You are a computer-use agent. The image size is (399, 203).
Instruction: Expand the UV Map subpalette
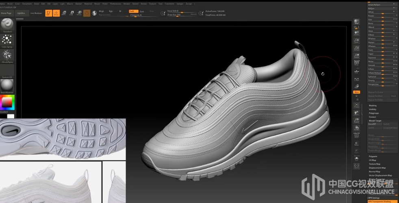pos(372,160)
